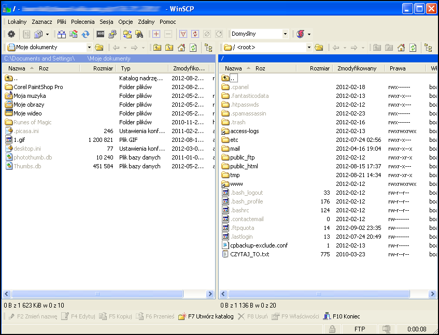
Task: Open the Domyślny transfer settings dropdown
Action: (285, 34)
